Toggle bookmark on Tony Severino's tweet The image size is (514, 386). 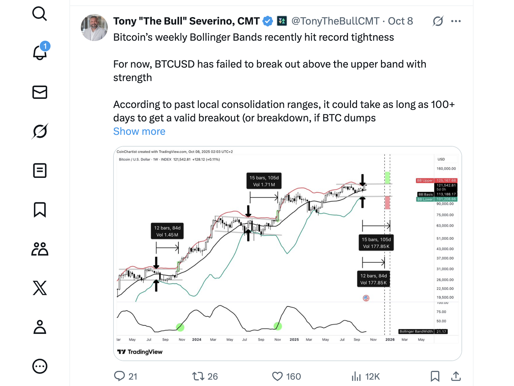pos(435,376)
